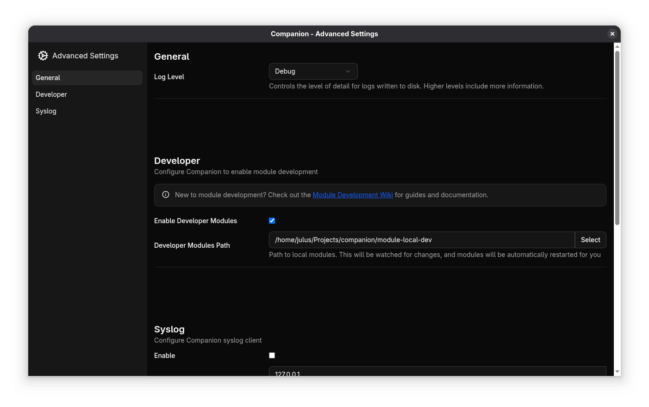This screenshot has height=407, width=649.
Task: Click the Developer Modules Path text field
Action: click(421, 240)
